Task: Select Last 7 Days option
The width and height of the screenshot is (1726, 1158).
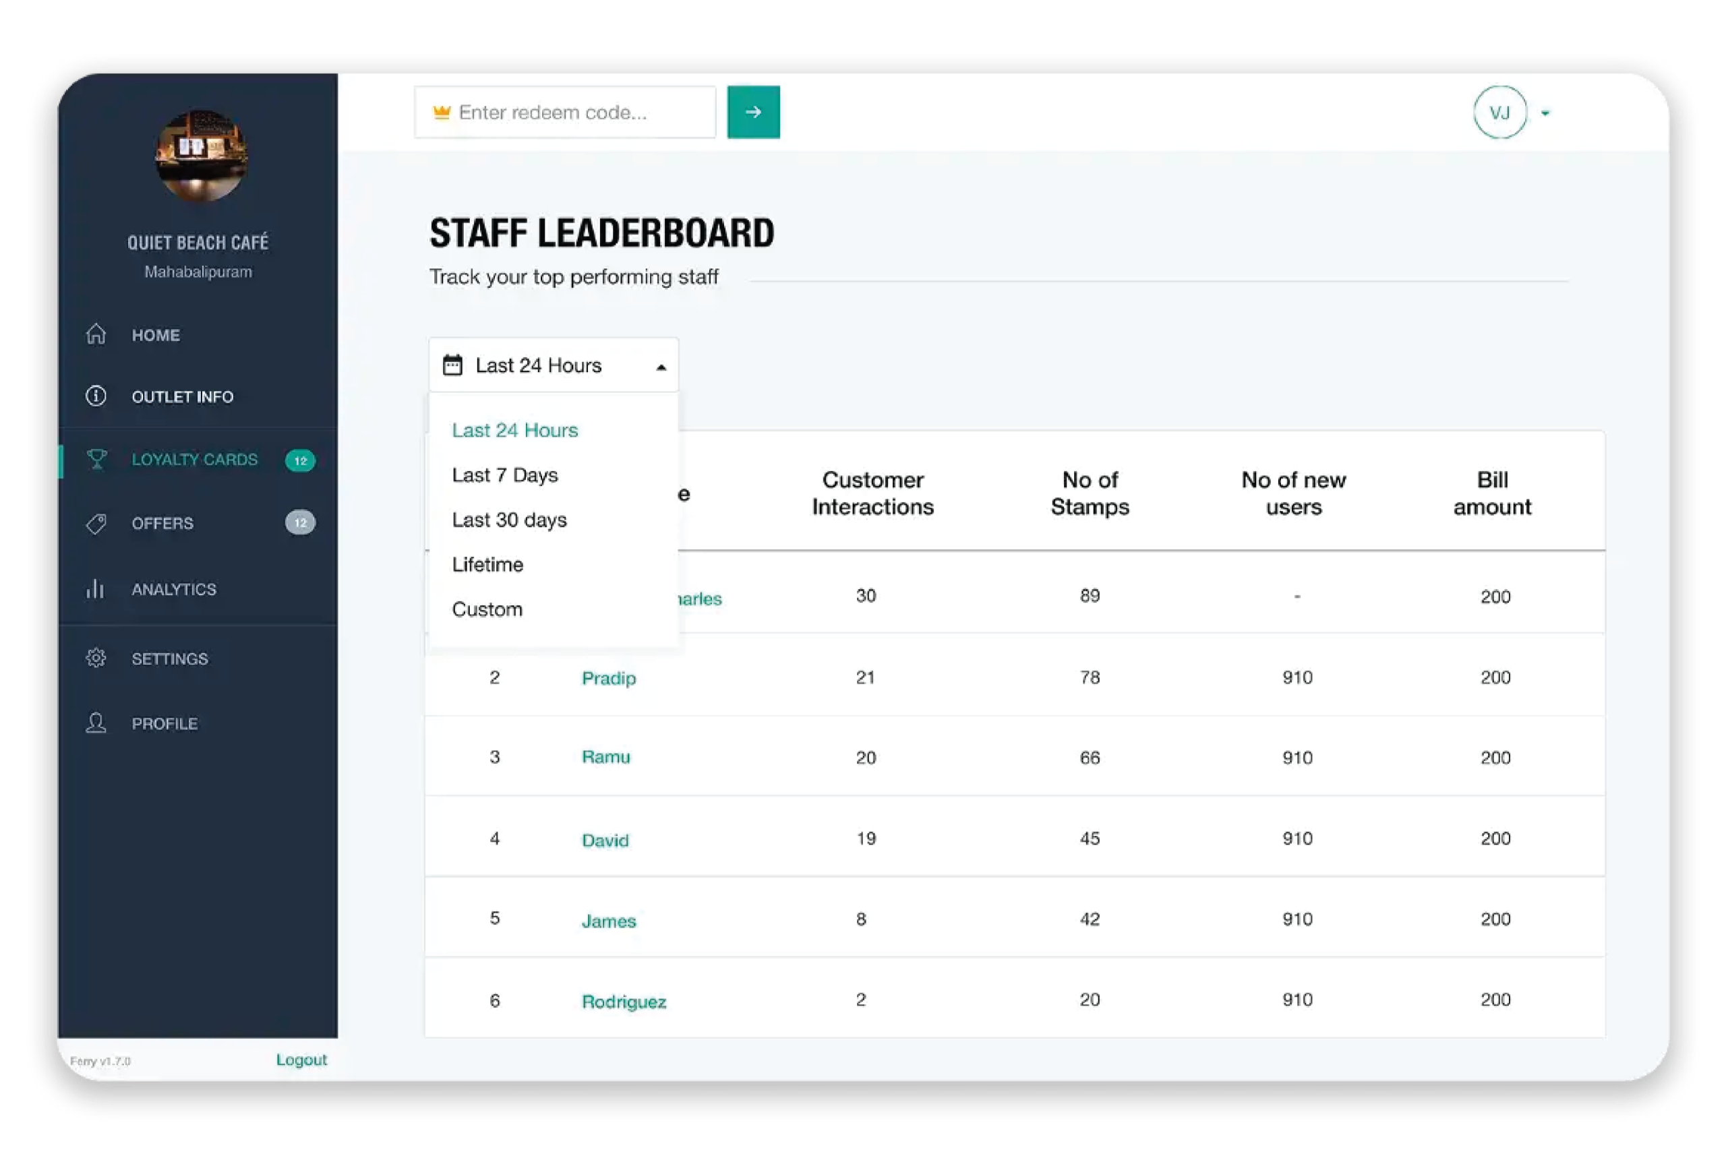Action: pyautogui.click(x=504, y=475)
